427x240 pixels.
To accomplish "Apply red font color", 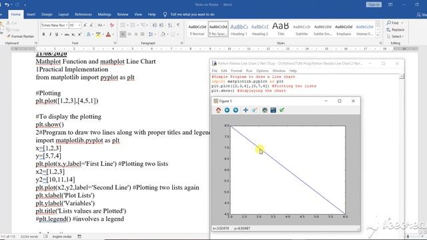I will (108, 34).
